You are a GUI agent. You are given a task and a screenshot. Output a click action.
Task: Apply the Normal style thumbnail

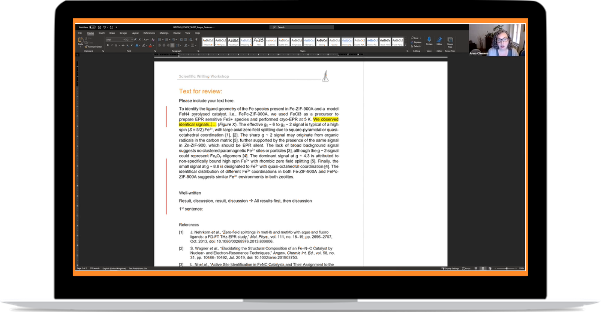208,42
